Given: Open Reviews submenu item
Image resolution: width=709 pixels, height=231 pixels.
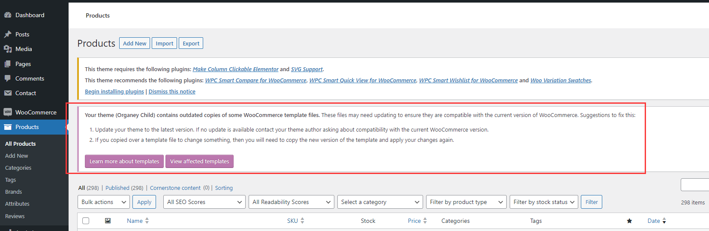Looking at the screenshot, I should (x=15, y=216).
